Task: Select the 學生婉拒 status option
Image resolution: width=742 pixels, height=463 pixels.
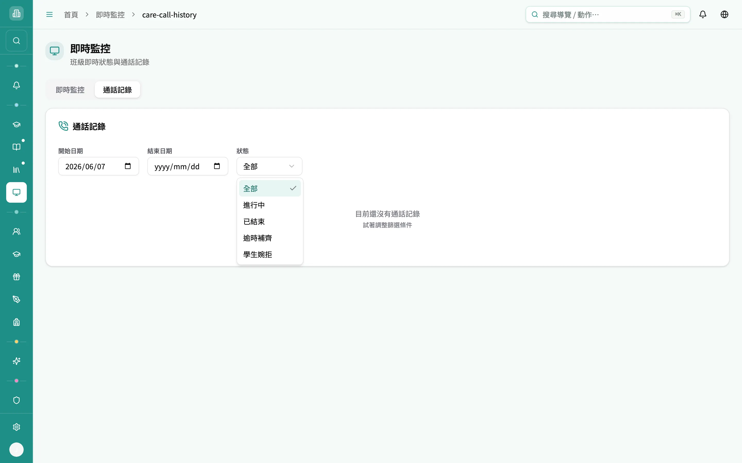Action: coord(270,254)
